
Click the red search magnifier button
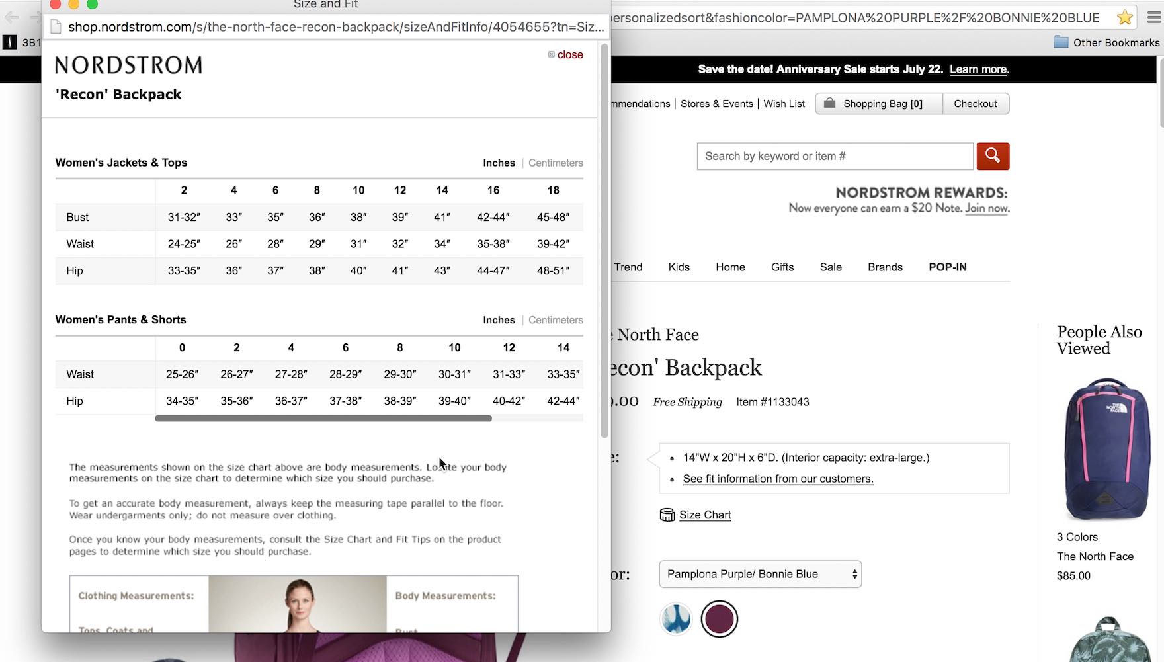[992, 156]
